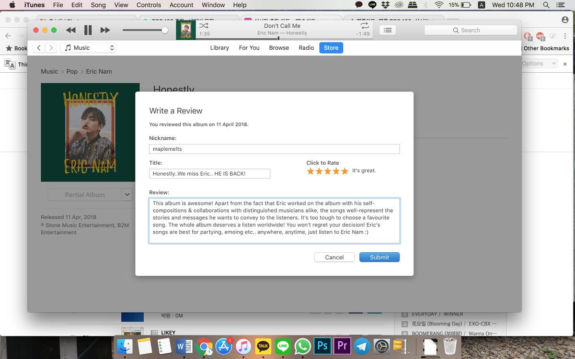The height and width of the screenshot is (359, 575).
Task: Toggle shuffle in the now playing display
Action: pos(204,25)
